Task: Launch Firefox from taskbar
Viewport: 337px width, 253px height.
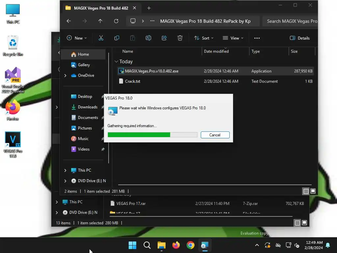Action: pyautogui.click(x=176, y=245)
